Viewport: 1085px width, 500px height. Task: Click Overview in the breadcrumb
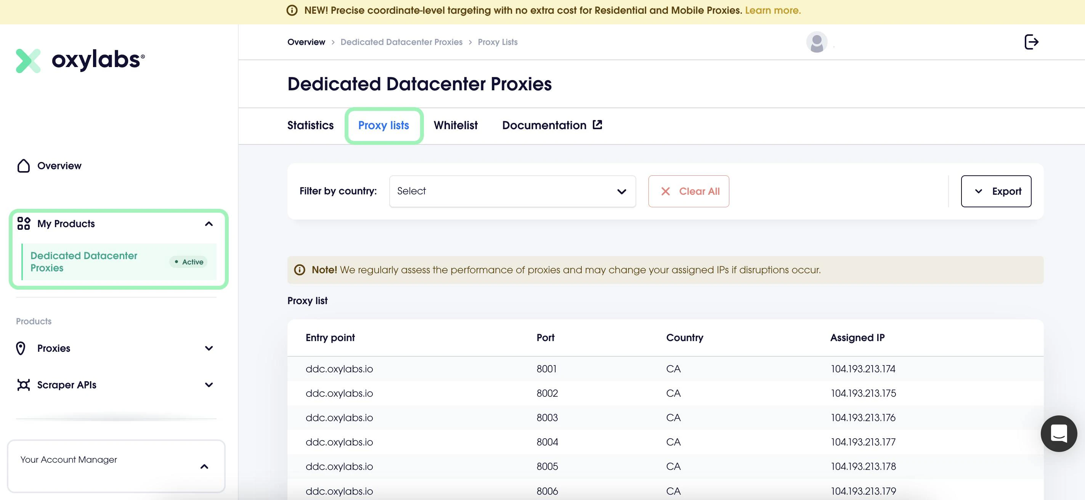pyautogui.click(x=306, y=42)
